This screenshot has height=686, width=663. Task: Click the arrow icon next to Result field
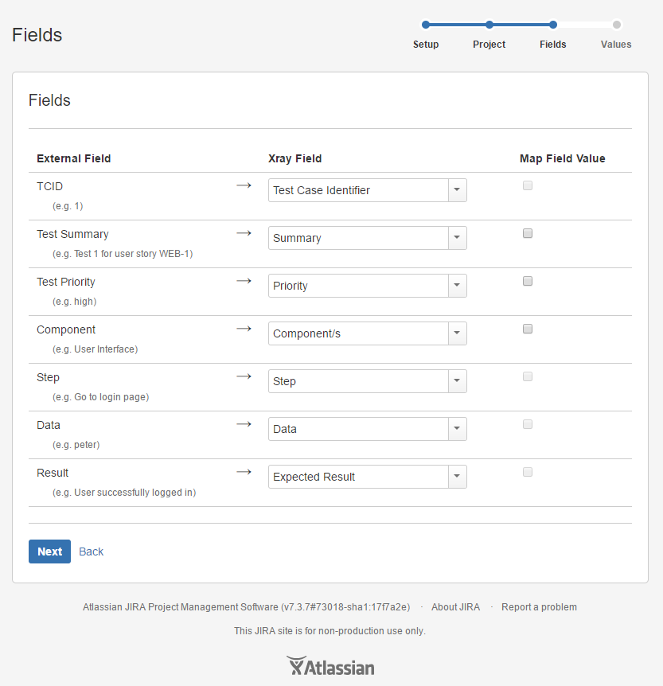[244, 472]
